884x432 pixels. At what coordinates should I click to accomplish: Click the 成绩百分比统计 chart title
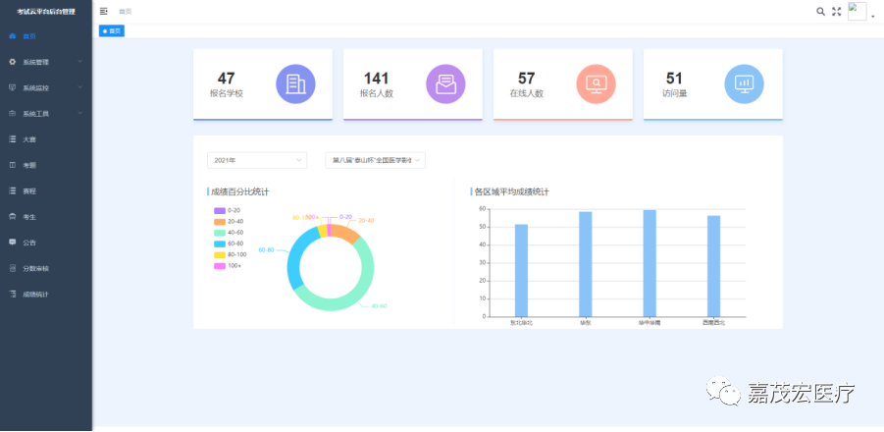click(239, 191)
